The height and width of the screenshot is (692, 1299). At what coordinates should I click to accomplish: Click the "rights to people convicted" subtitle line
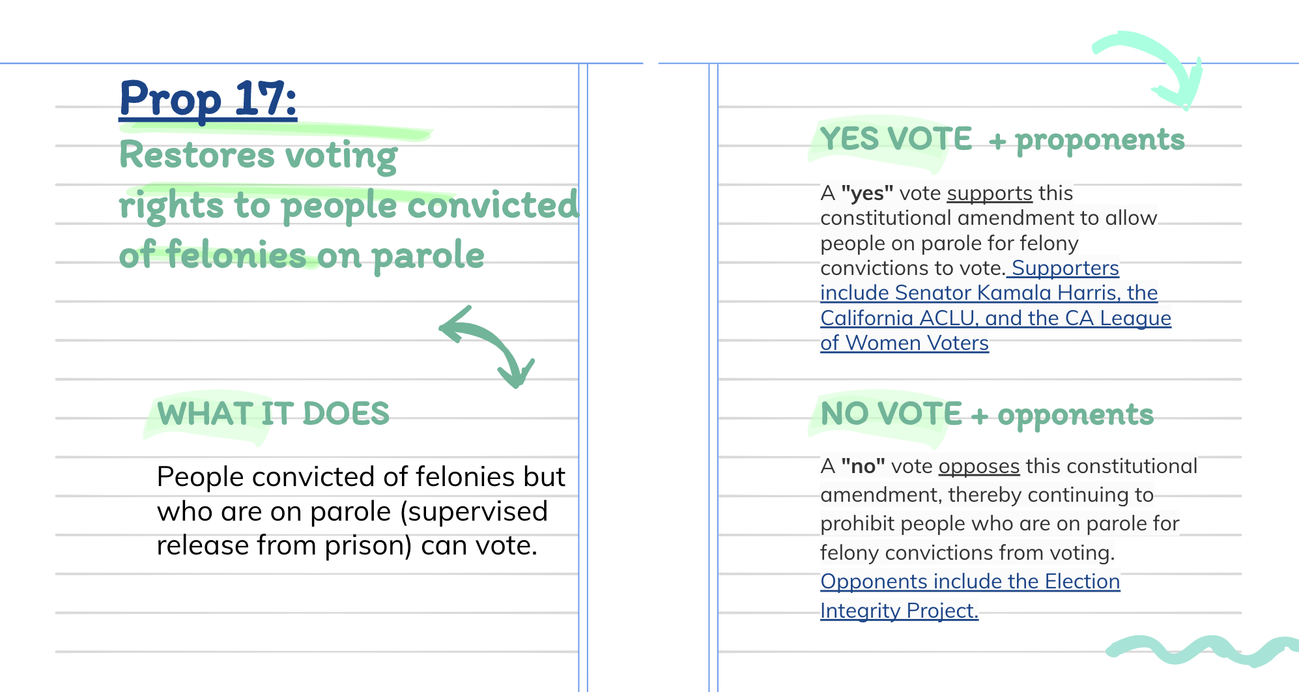point(349,206)
